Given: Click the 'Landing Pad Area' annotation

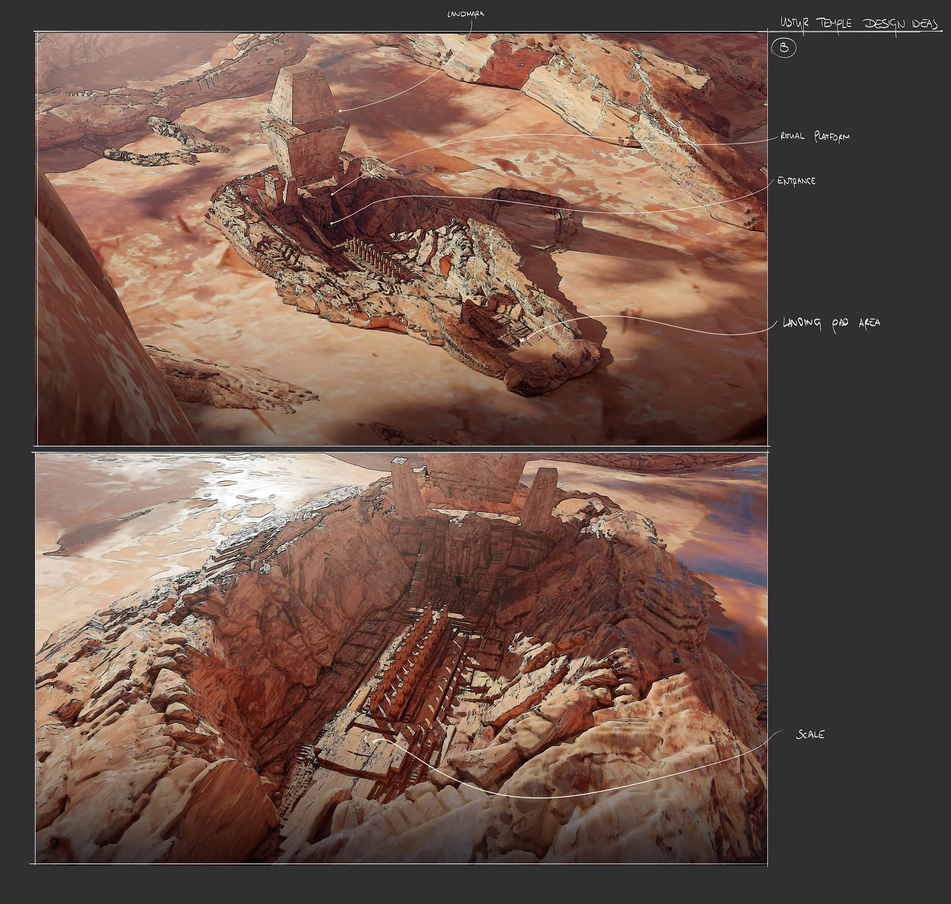Looking at the screenshot, I should point(832,323).
